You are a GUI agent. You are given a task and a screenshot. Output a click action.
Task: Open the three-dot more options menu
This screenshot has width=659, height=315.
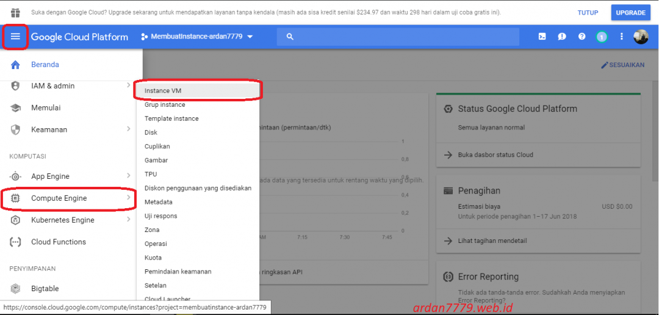click(x=622, y=37)
